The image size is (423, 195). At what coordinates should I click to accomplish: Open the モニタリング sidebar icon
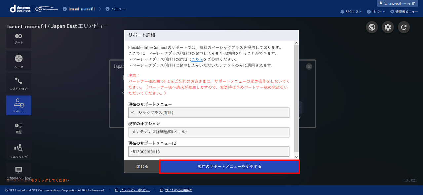(x=19, y=150)
